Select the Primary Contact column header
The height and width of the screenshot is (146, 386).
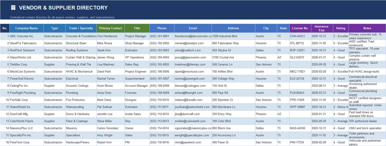click(111, 28)
